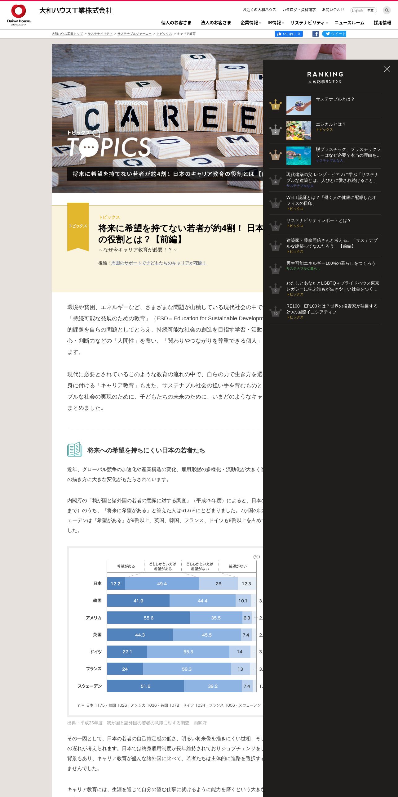The image size is (398, 797).
Task: Click 大和ハウス工業株式会社 company name
Action: coord(76,11)
